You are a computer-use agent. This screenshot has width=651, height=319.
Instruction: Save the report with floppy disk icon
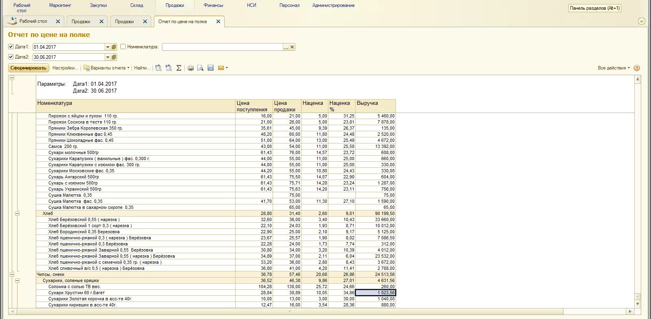[x=210, y=68]
